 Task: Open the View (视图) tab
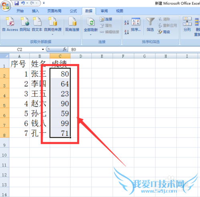coord(120,11)
